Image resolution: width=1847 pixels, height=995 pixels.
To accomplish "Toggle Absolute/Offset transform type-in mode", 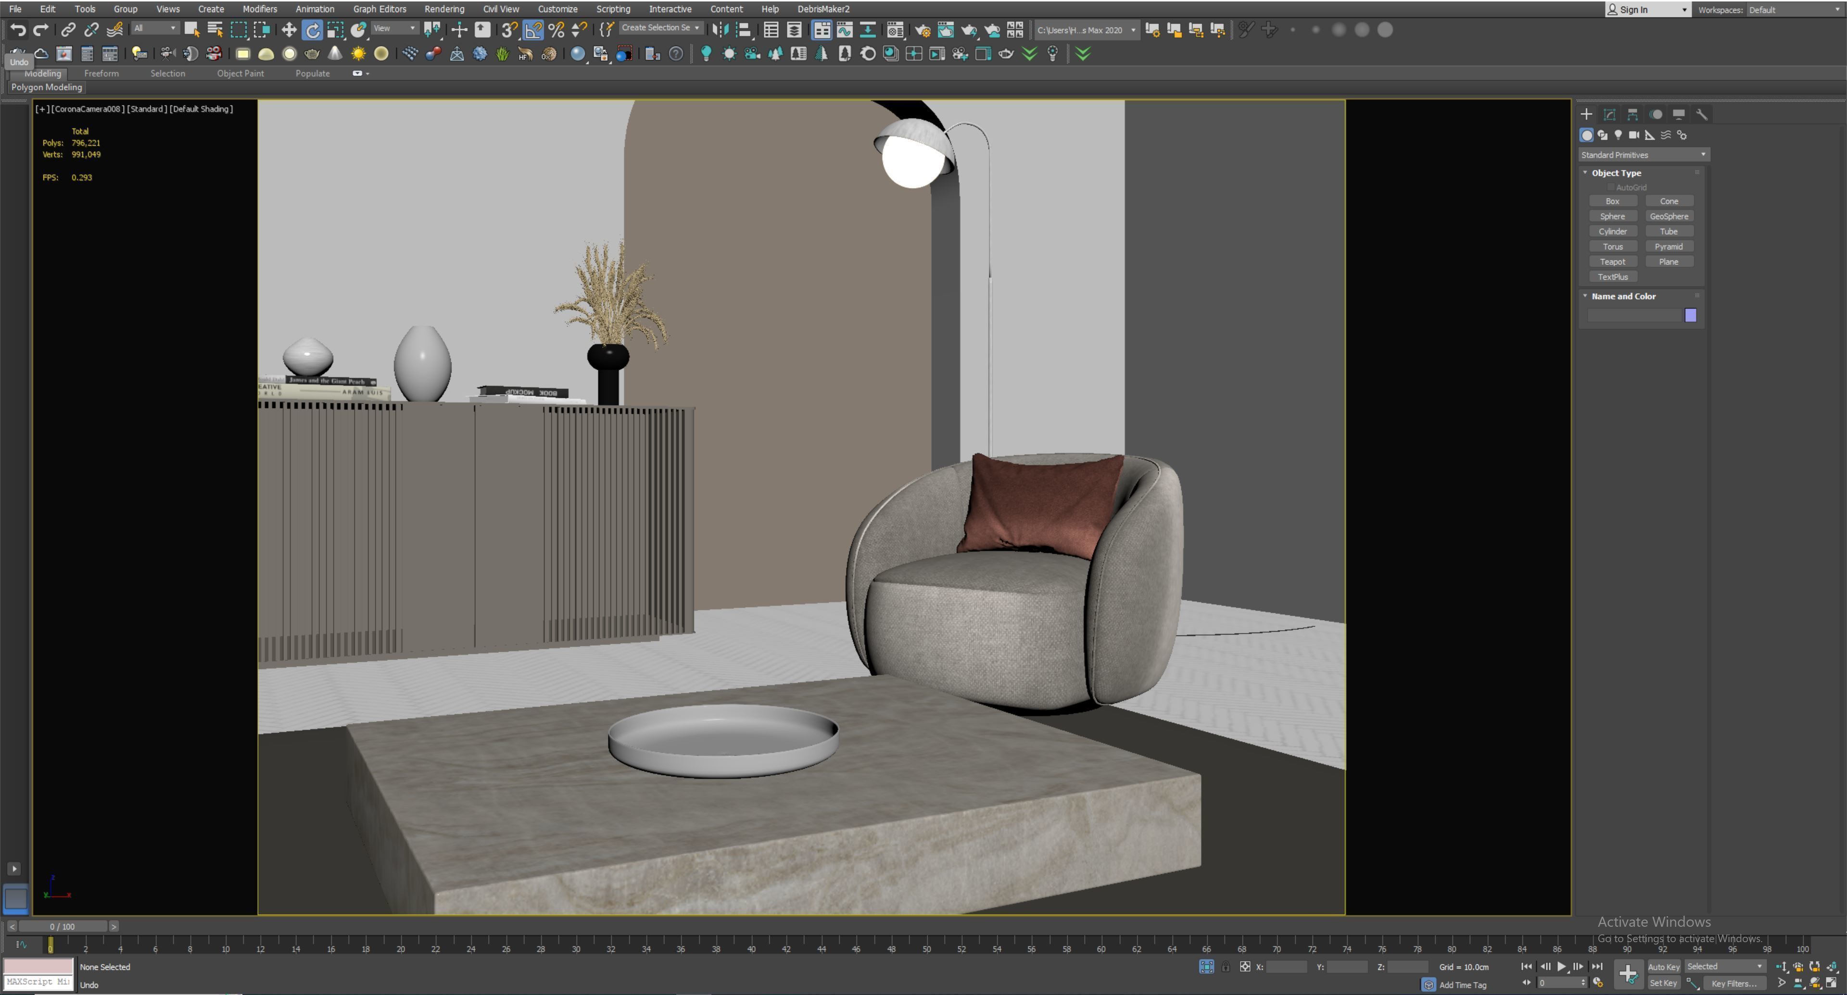I will click(x=1245, y=967).
